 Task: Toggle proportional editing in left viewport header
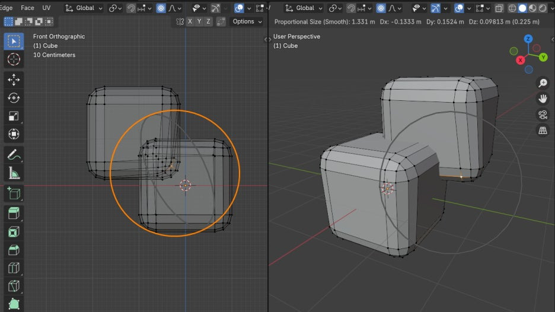[x=161, y=8]
